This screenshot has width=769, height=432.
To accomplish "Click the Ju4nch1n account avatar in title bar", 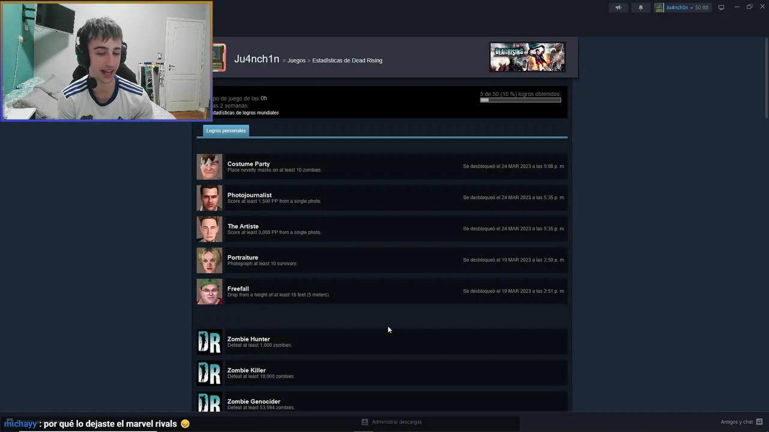I will tap(660, 8).
